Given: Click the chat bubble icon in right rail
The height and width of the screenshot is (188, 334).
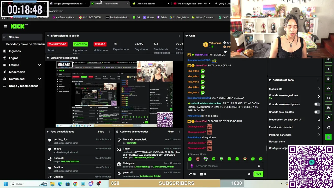Looking at the screenshot, I should [x=329, y=89].
